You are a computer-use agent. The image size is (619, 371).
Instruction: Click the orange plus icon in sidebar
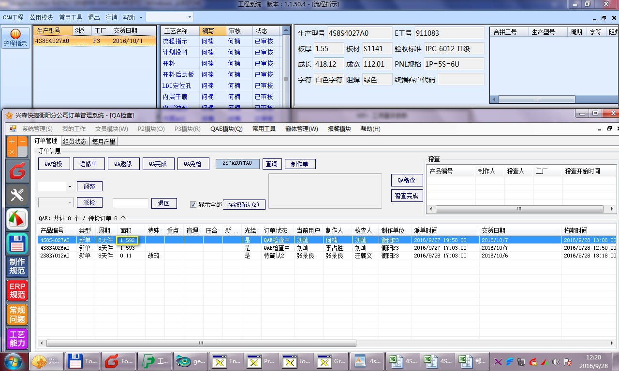[x=12, y=142]
